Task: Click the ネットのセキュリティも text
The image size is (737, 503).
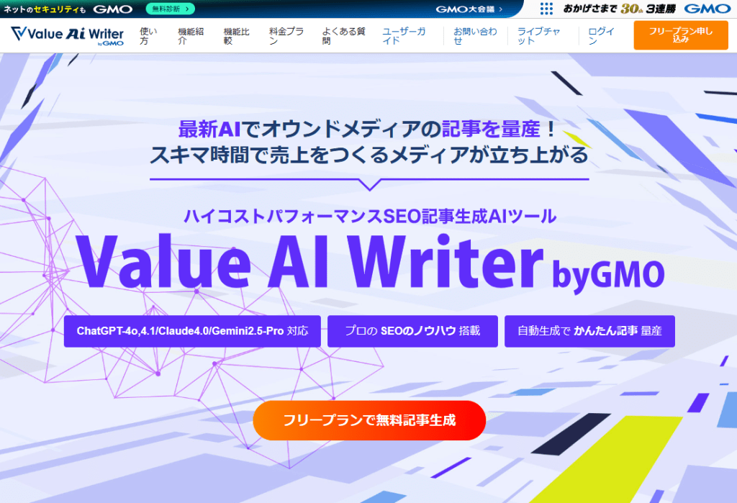Action: (45, 9)
